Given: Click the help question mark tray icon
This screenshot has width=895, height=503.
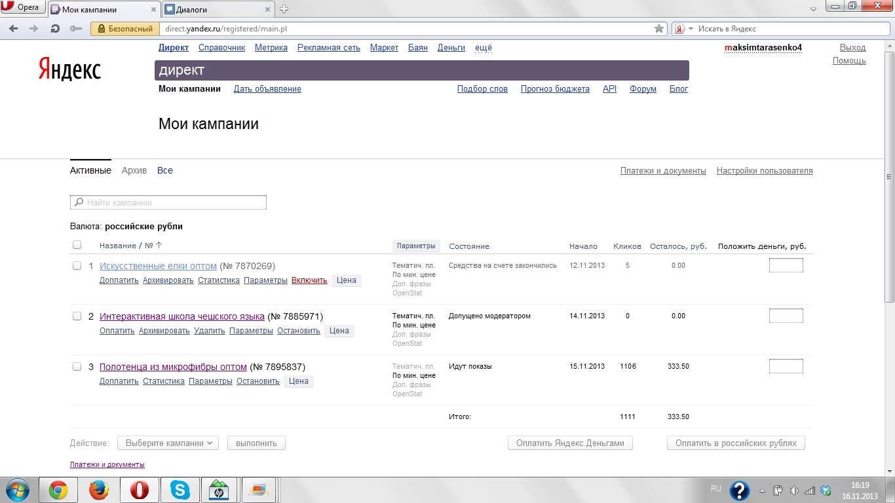Looking at the screenshot, I should point(739,490).
